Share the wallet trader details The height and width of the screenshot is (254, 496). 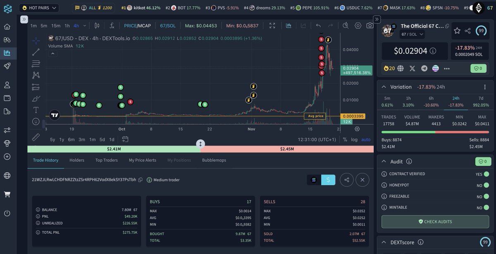347,180
